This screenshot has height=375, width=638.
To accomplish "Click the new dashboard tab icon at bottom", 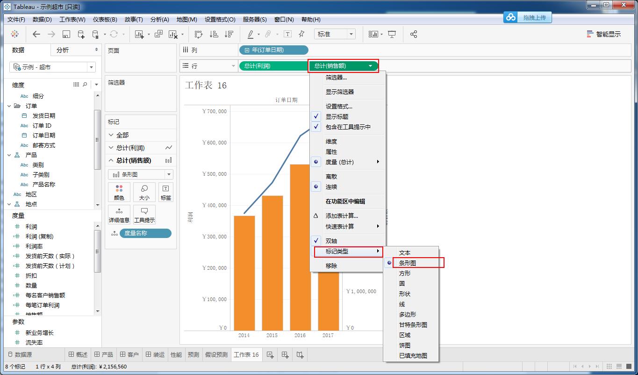I will pos(285,355).
